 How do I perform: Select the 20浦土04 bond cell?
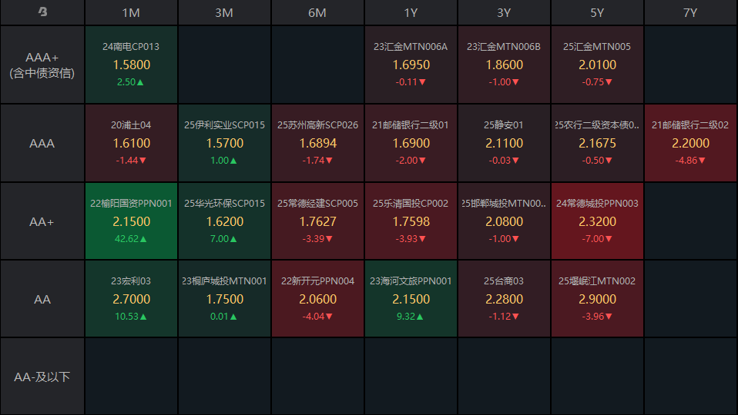[x=131, y=143]
